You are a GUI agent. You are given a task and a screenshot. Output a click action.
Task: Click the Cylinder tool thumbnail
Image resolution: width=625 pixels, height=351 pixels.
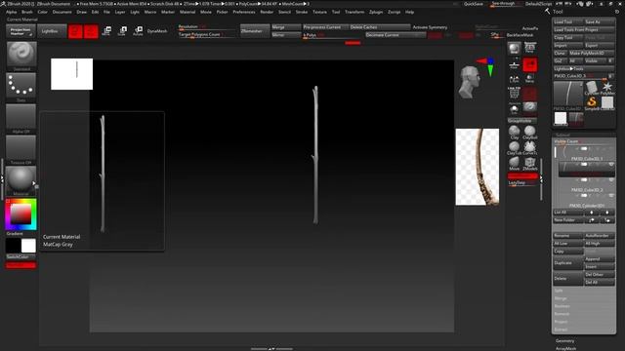pos(592,88)
